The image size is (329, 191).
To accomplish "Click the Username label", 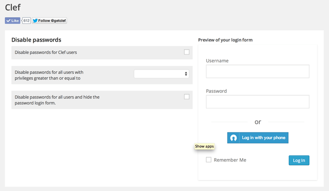I will [x=217, y=60].
